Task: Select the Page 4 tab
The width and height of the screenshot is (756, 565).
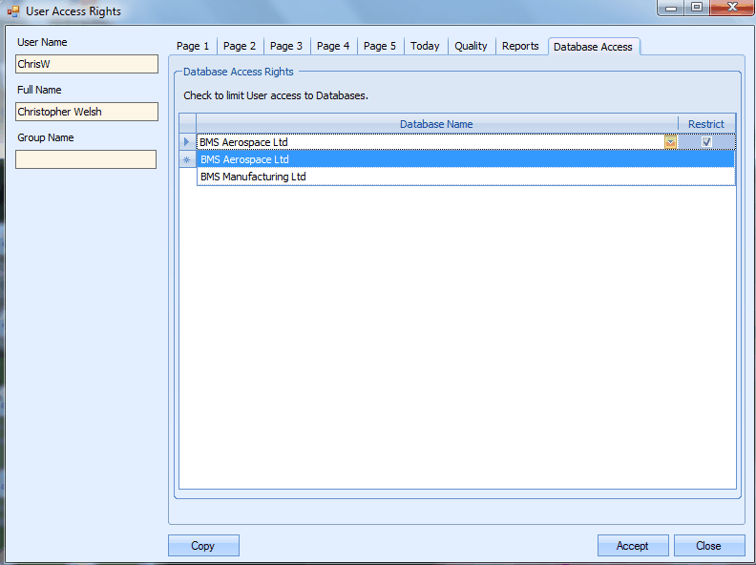Action: [x=333, y=46]
